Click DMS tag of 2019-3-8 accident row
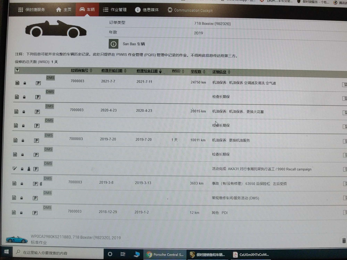The width and height of the screenshot is (347, 260). (48, 178)
